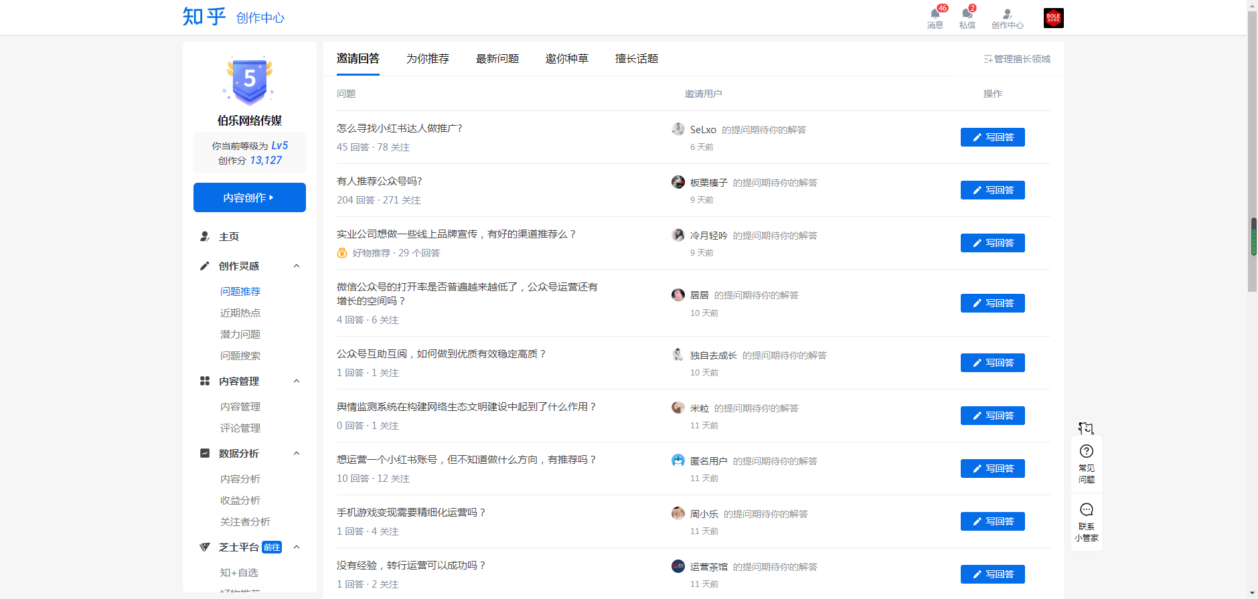This screenshot has height=599, width=1258.
Task: Click 写回答 for the 没有经验 question
Action: (x=993, y=574)
